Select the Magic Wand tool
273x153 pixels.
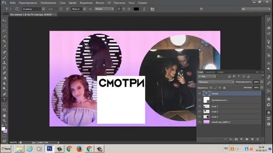4,36
